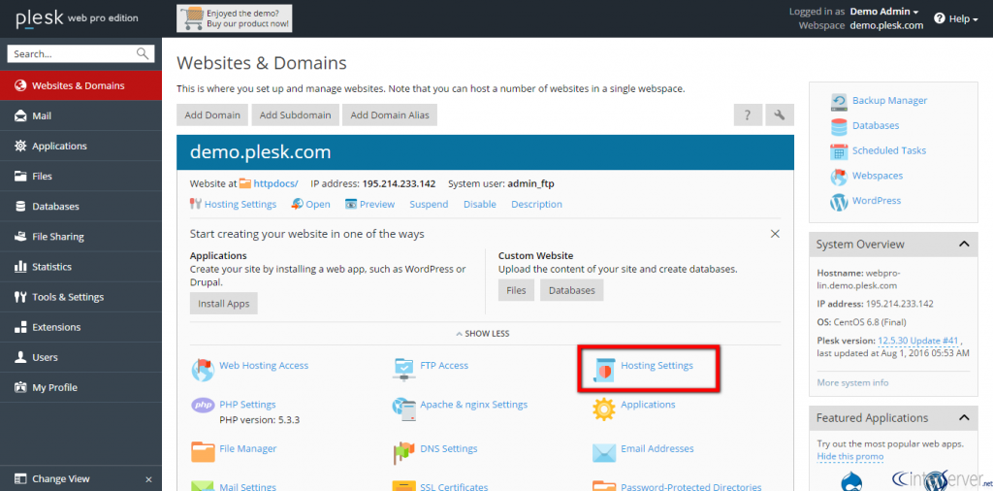Click the Mail Settings link
The image size is (993, 491).
(247, 486)
